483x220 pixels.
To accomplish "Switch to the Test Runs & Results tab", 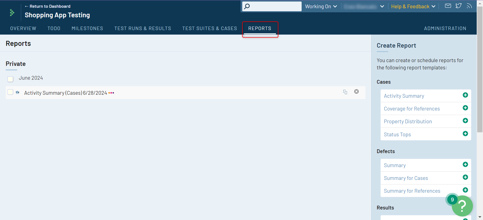I will (143, 28).
